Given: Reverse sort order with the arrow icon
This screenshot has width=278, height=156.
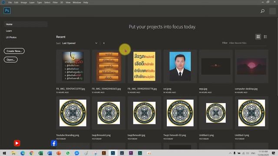Looking at the screenshot, I should [x=104, y=43].
